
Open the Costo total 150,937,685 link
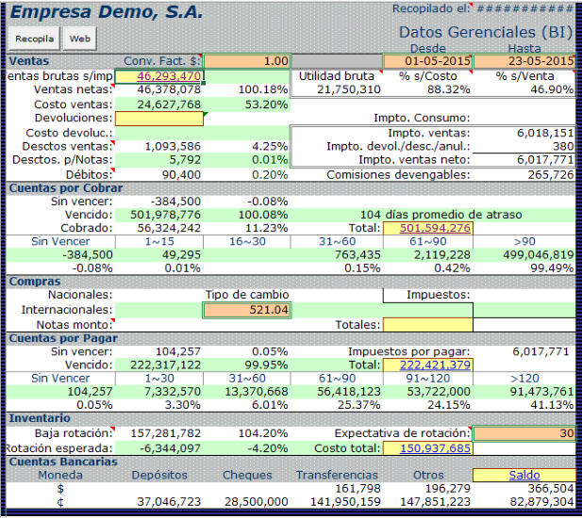[429, 448]
